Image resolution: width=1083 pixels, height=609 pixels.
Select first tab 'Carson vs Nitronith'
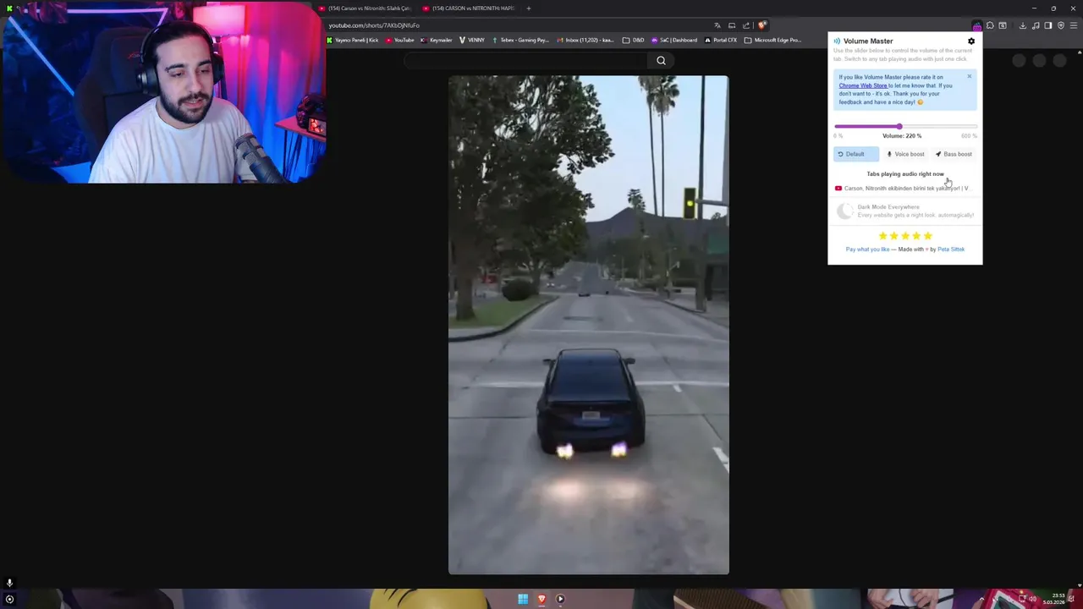(x=364, y=8)
